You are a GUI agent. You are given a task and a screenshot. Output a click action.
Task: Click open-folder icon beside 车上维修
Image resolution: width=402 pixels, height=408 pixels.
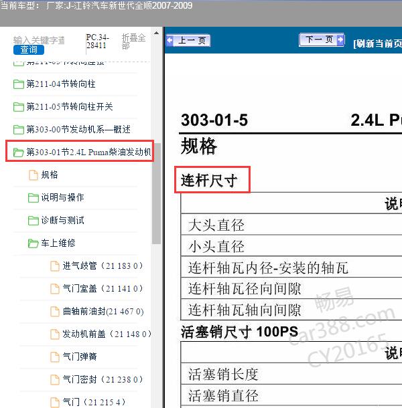[x=33, y=243]
